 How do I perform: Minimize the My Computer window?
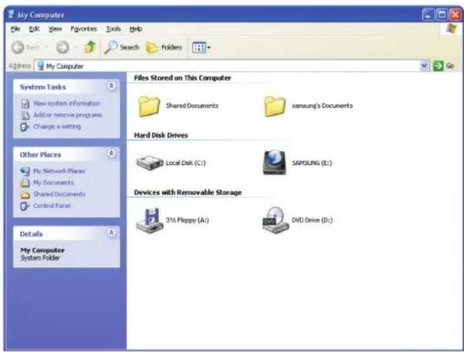[428, 14]
